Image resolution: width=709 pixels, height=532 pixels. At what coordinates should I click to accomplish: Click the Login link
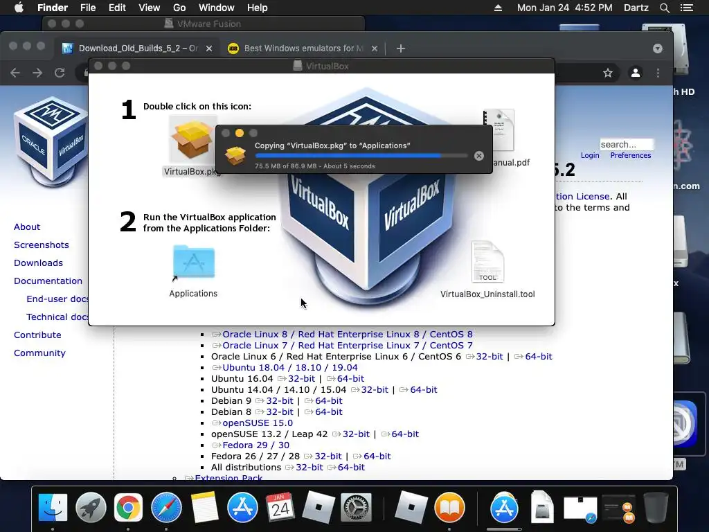(x=590, y=156)
